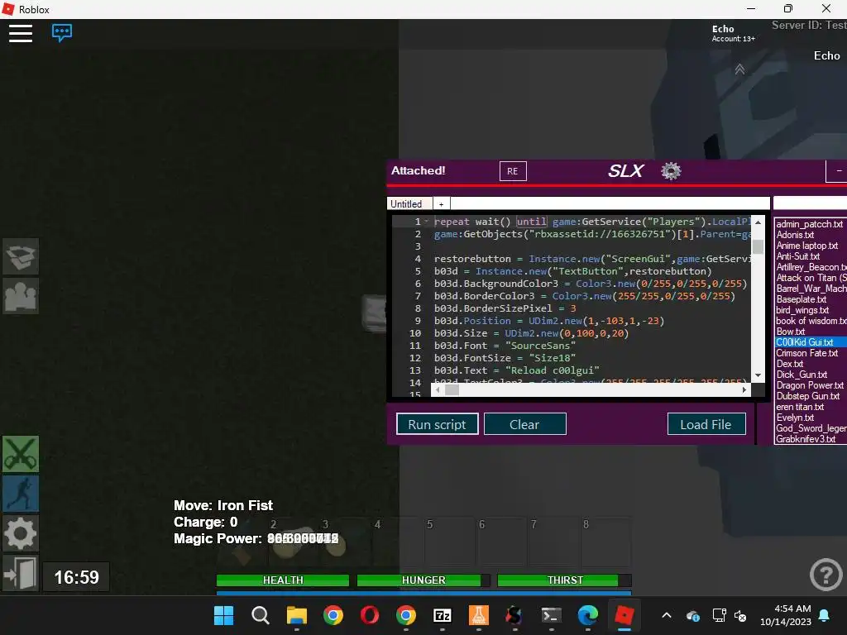Viewport: 847px width, 635px height.
Task: Open the muted volume tray icon
Action: [740, 615]
